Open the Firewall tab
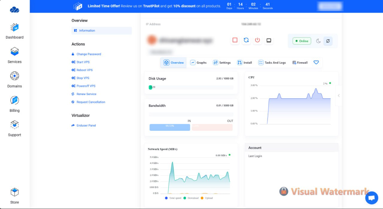Viewport: 383px width, 209px height. 300,63
